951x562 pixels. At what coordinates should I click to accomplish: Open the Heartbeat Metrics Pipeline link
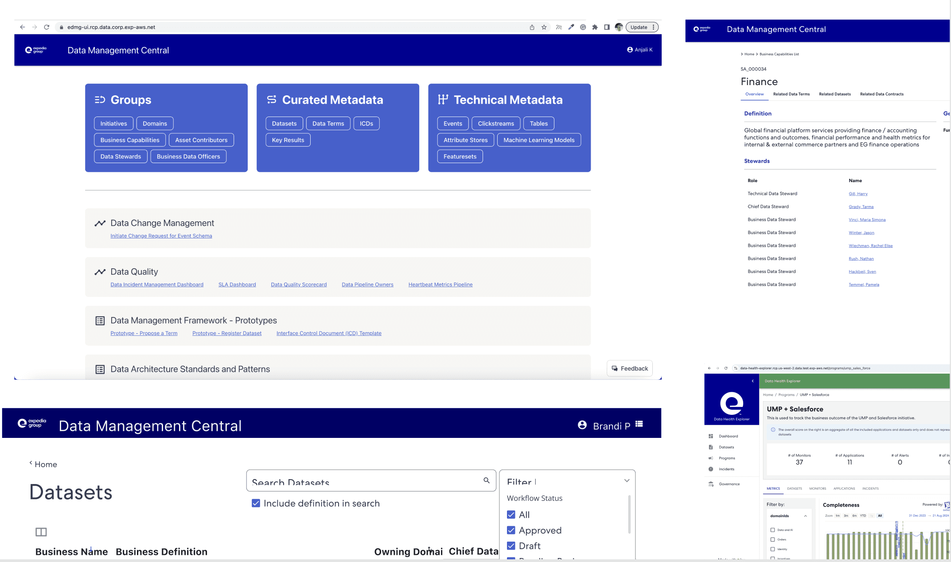tap(440, 285)
